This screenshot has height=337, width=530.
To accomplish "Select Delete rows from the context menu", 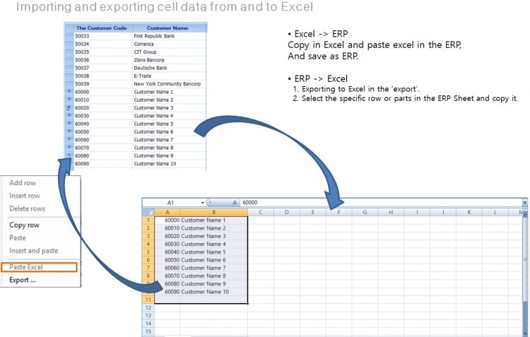I will tap(27, 208).
